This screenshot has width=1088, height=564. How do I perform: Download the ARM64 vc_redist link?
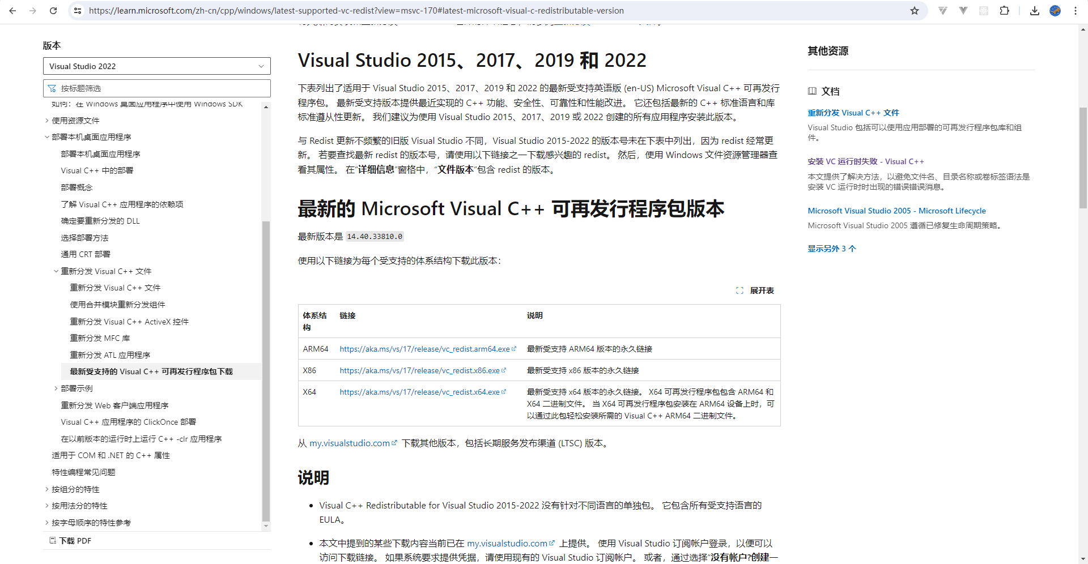(428, 349)
